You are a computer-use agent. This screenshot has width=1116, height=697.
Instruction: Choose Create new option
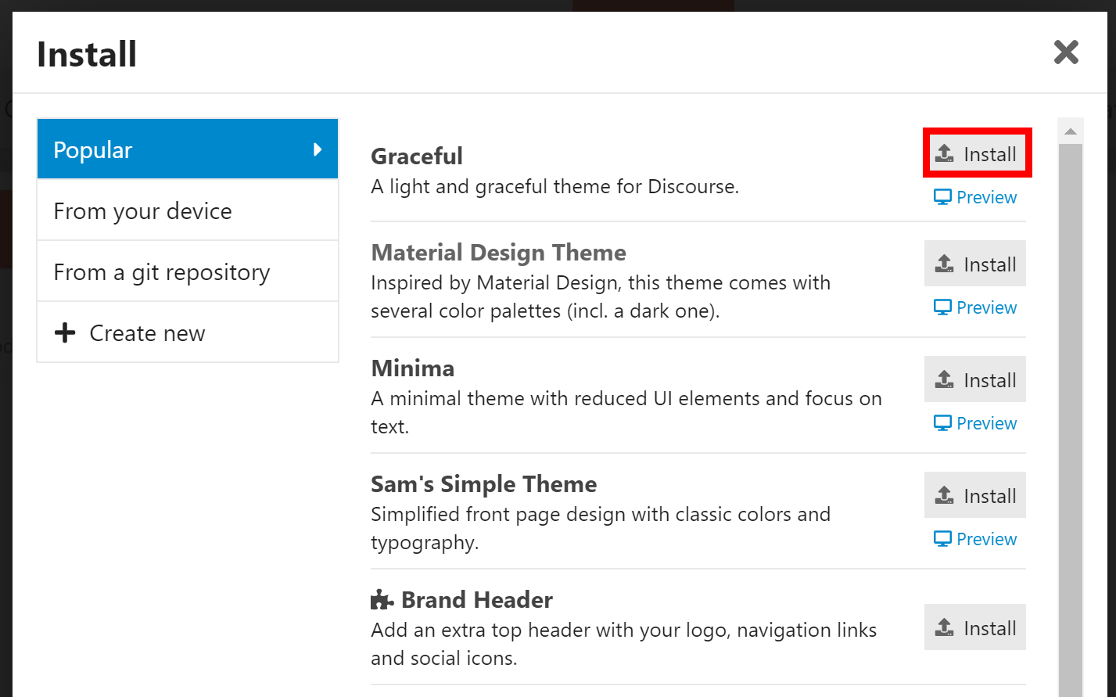click(187, 332)
